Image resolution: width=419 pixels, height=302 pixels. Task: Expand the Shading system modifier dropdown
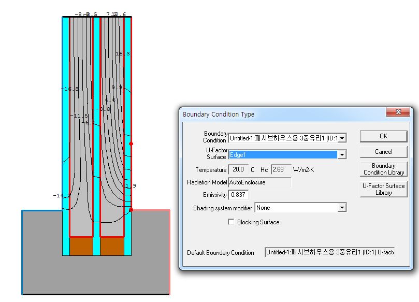[341, 208]
